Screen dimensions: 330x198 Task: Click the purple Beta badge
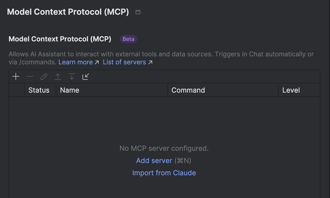pyautogui.click(x=128, y=39)
